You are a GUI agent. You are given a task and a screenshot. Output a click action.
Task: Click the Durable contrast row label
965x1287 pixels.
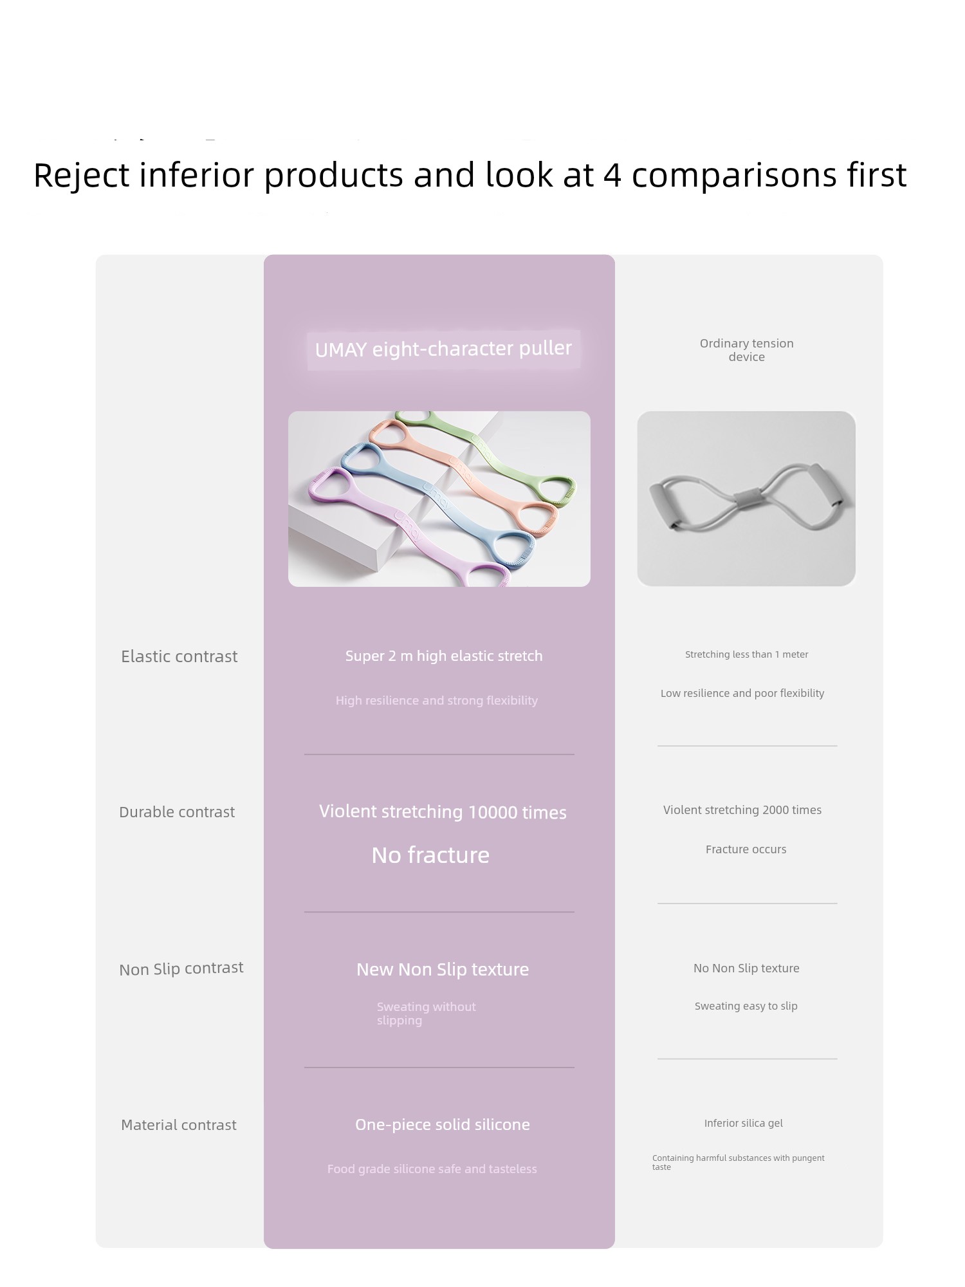tap(177, 812)
